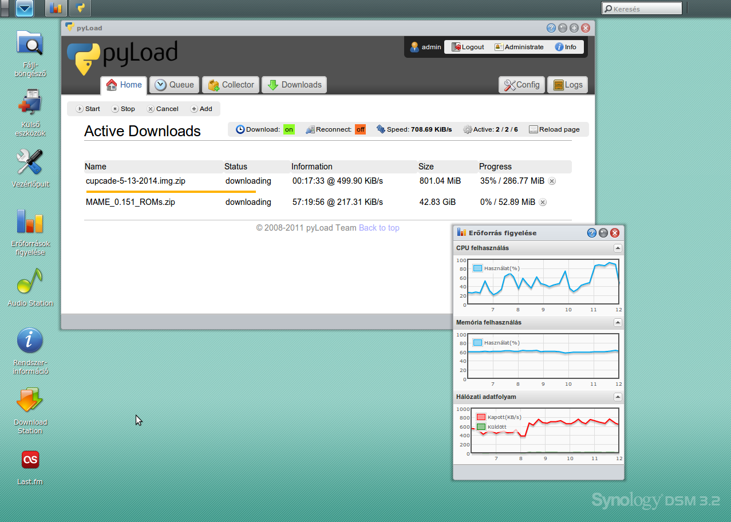The height and width of the screenshot is (522, 731).
Task: Open help in pyLoad window
Action: point(551,27)
